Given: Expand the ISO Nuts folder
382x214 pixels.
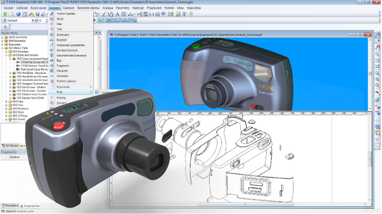Looking at the screenshot, I should point(6,101).
